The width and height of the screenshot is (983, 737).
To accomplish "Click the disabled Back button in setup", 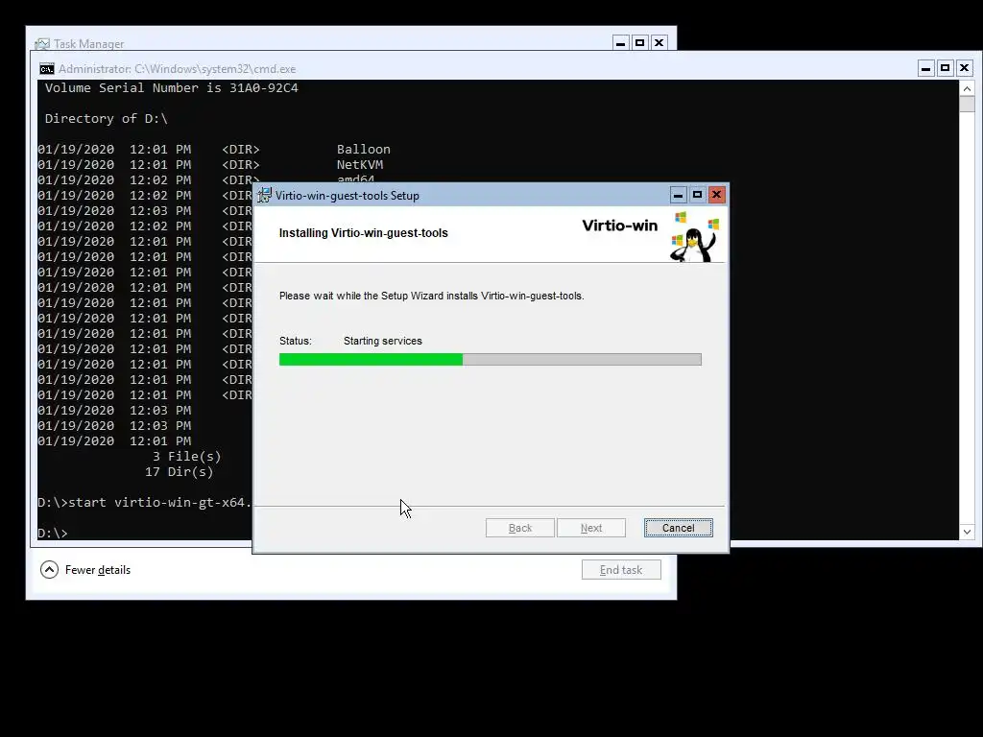I will [x=519, y=528].
